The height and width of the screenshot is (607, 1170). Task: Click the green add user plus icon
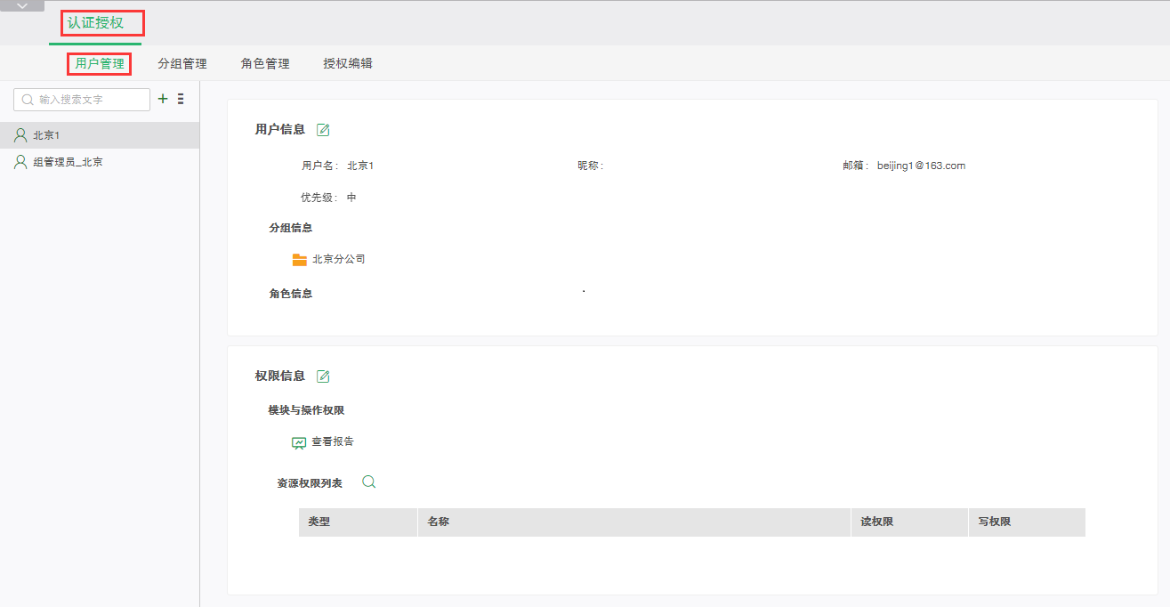point(163,99)
